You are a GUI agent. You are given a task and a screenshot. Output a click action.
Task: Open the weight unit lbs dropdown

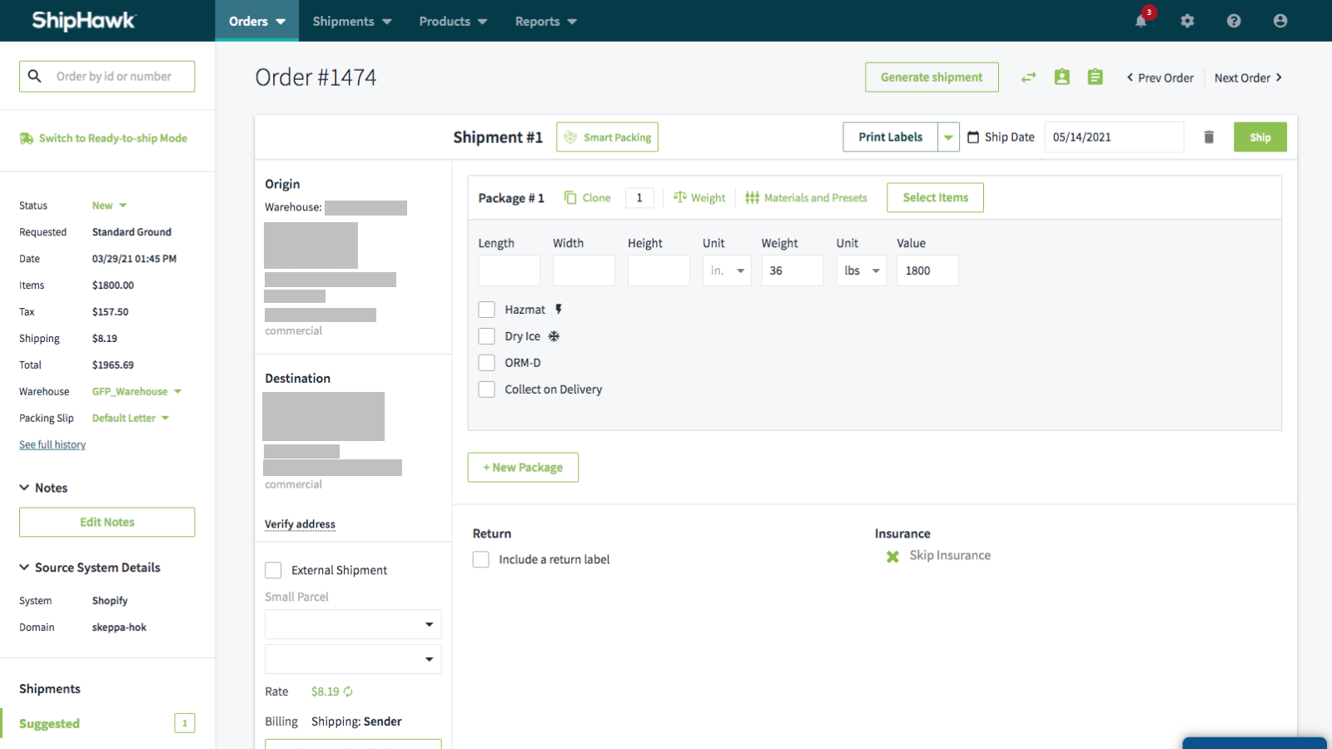click(x=861, y=270)
